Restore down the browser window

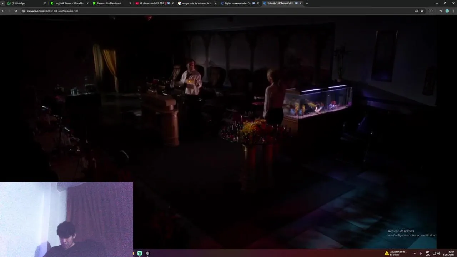coord(445,3)
